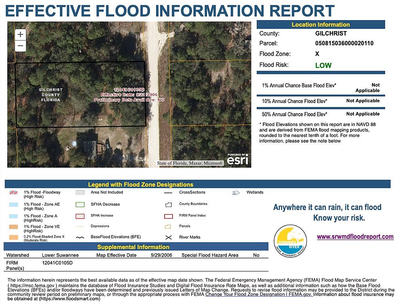
Task: Zoom out on the map
Action: pos(20,46)
